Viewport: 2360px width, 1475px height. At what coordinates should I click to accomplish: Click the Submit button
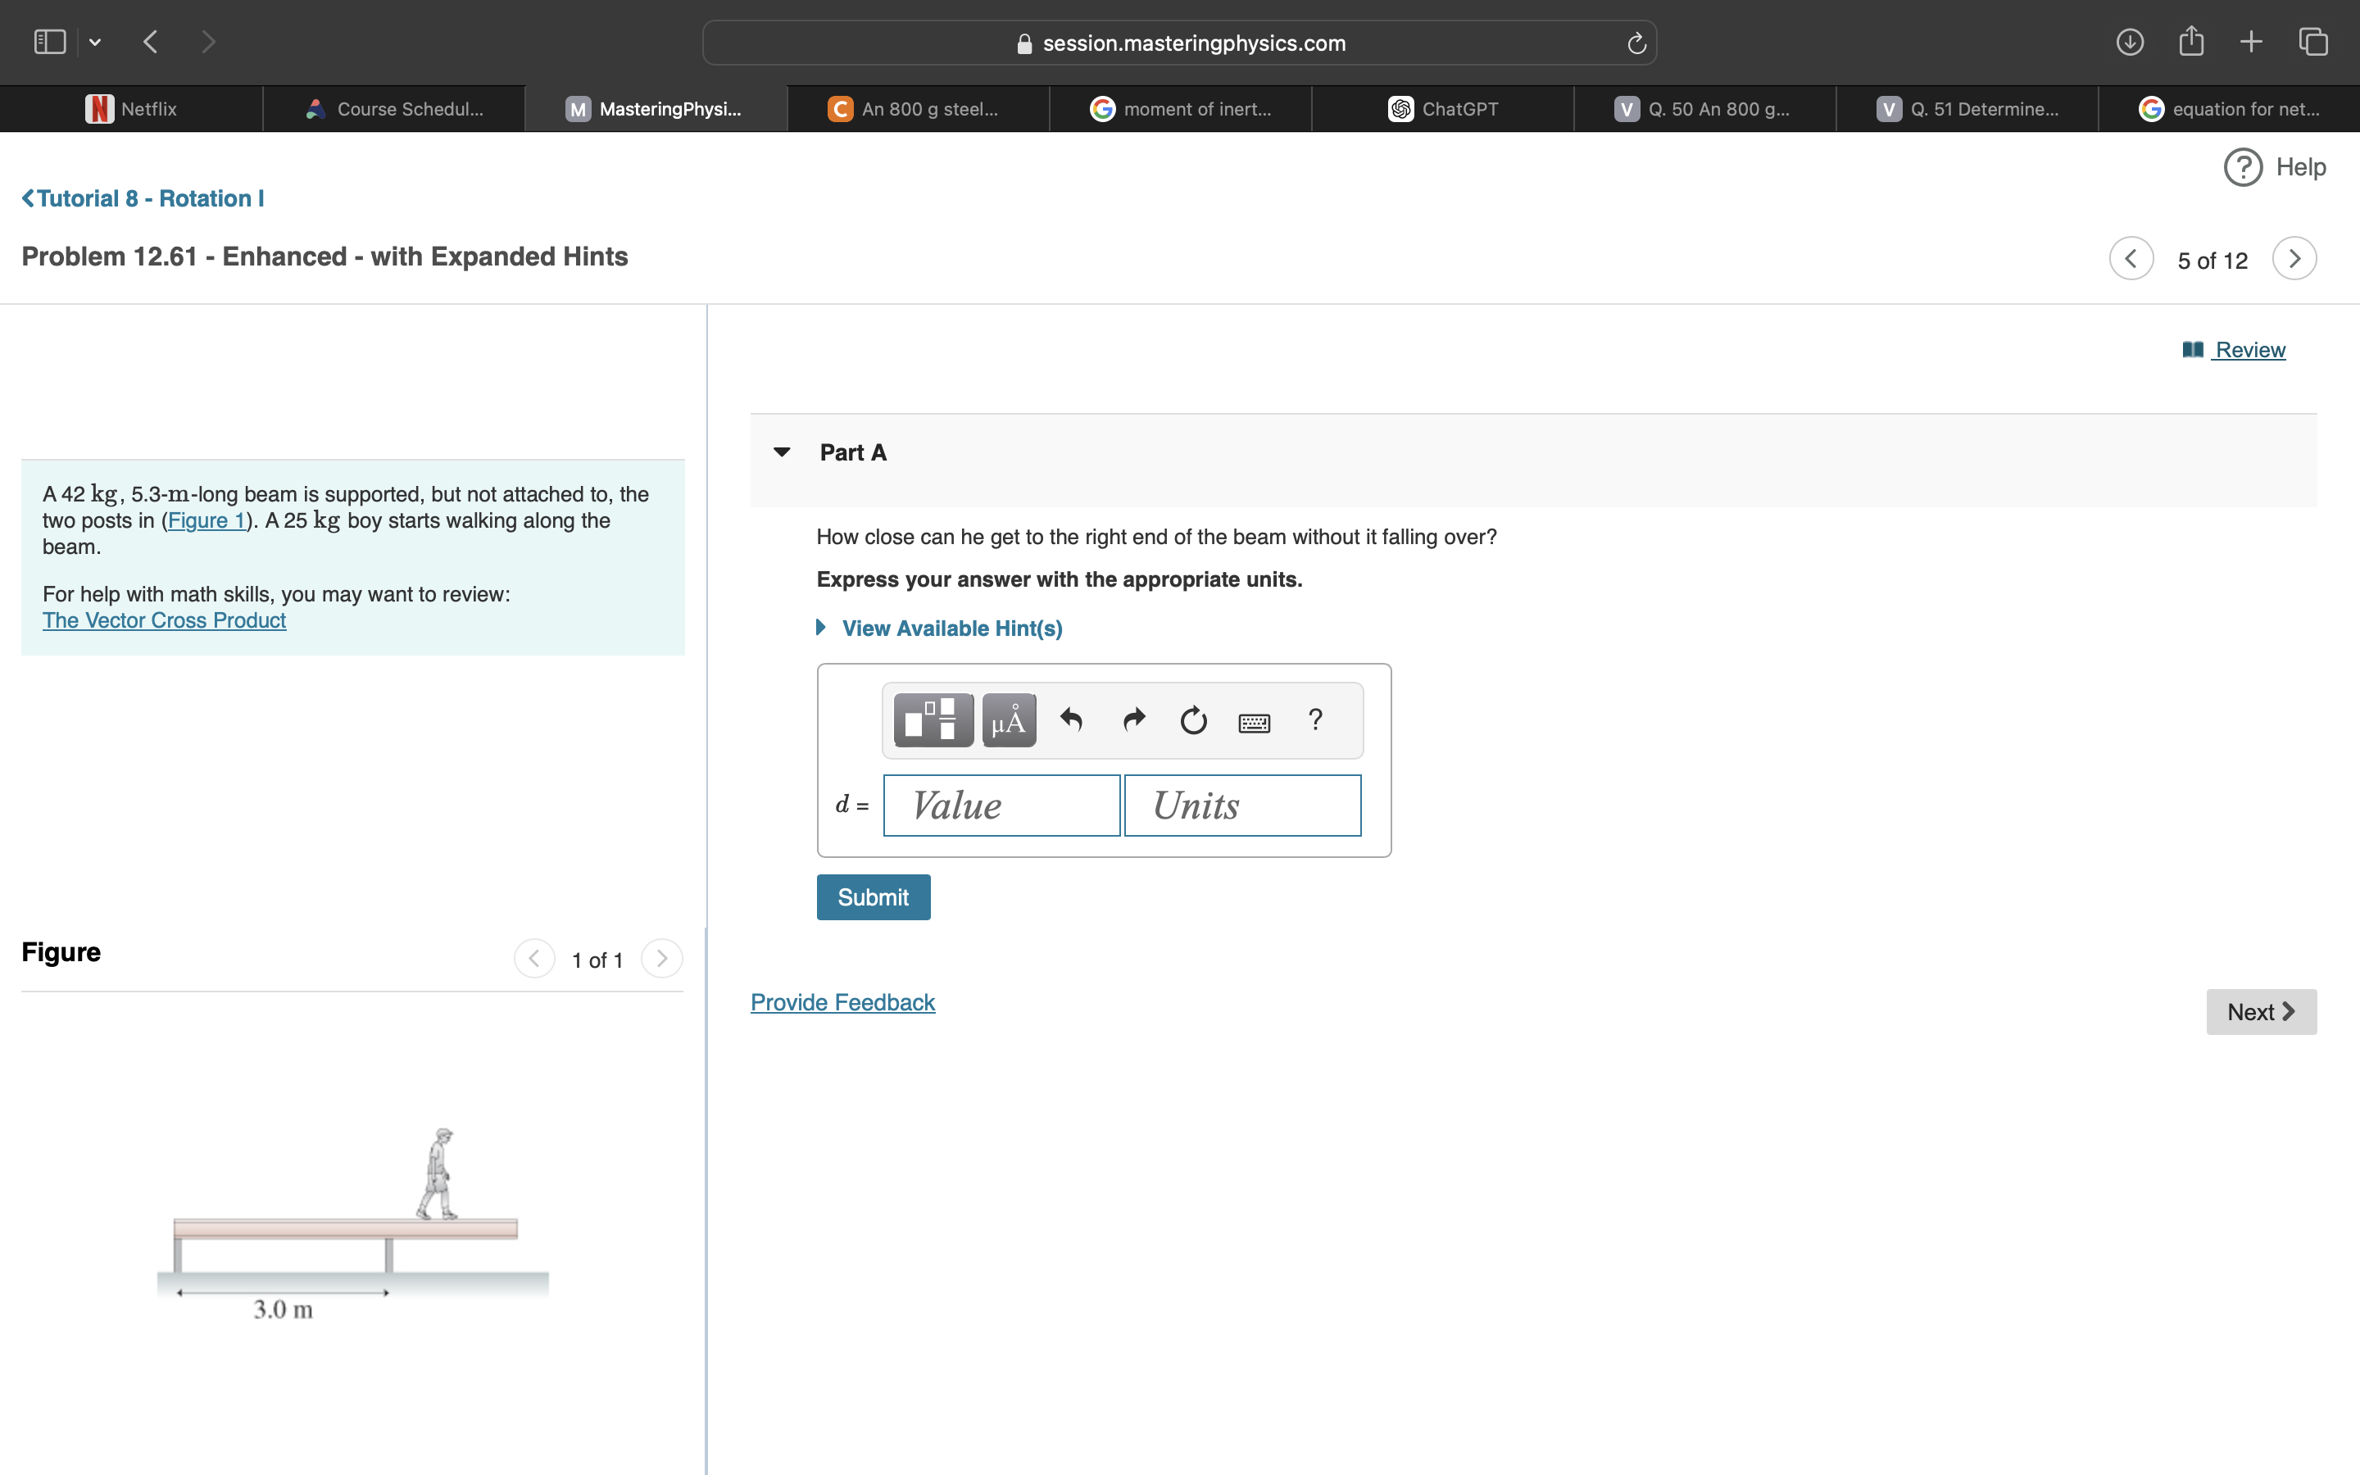[x=873, y=896]
